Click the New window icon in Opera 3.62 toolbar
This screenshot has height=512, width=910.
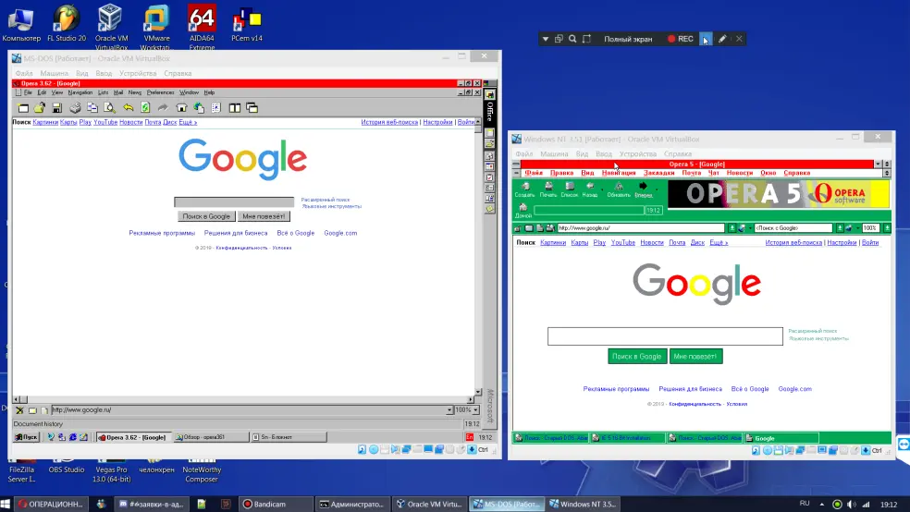(23, 108)
